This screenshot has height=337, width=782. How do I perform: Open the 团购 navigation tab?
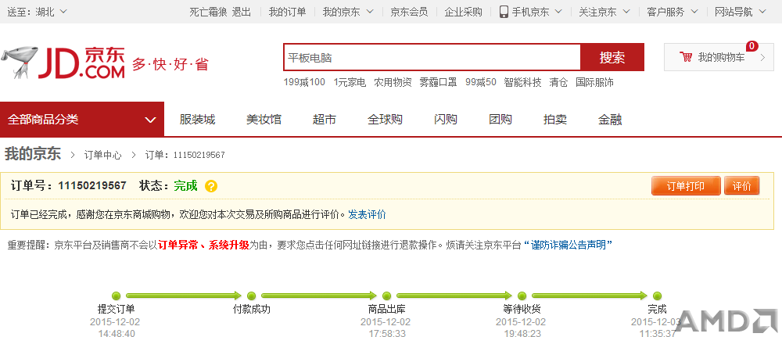coord(500,120)
